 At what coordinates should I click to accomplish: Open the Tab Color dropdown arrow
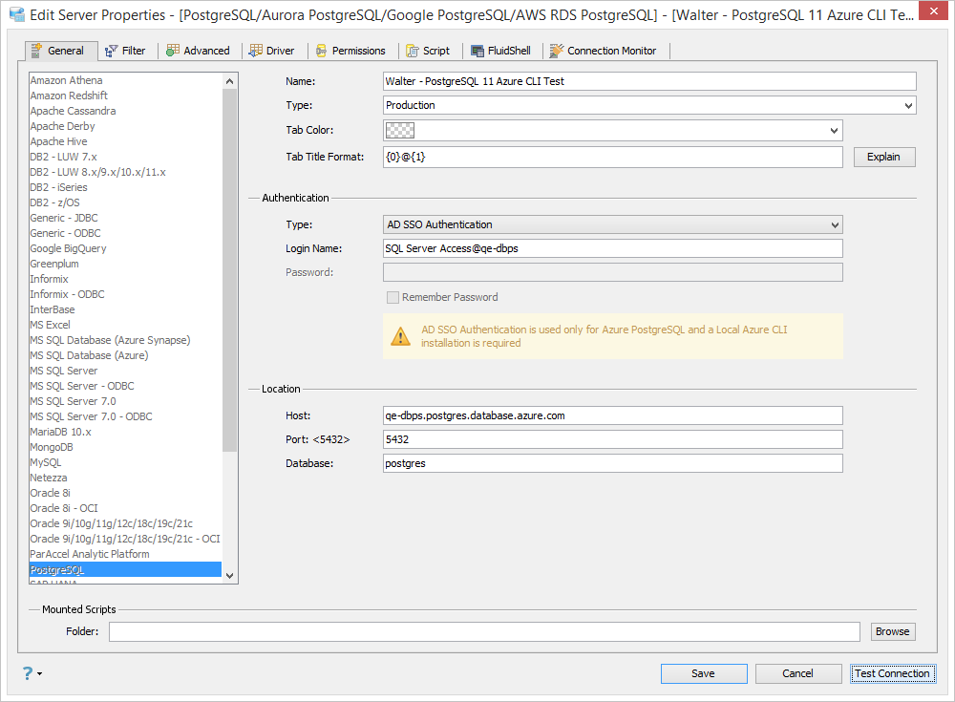(x=834, y=130)
